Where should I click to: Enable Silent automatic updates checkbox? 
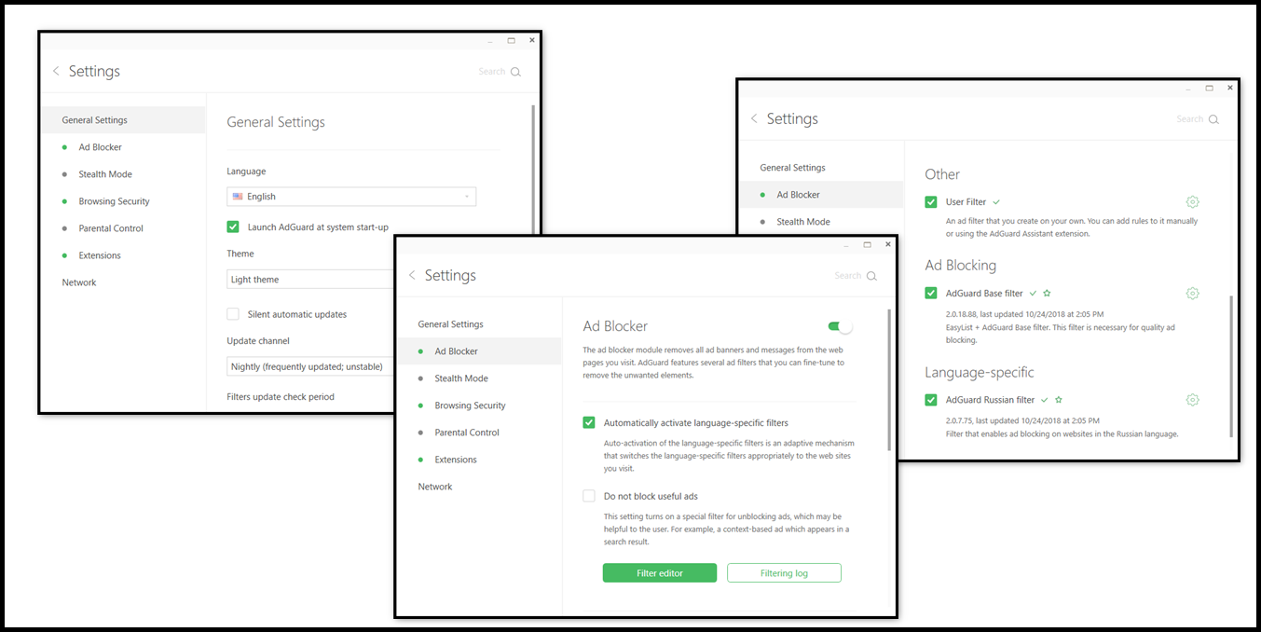point(233,314)
